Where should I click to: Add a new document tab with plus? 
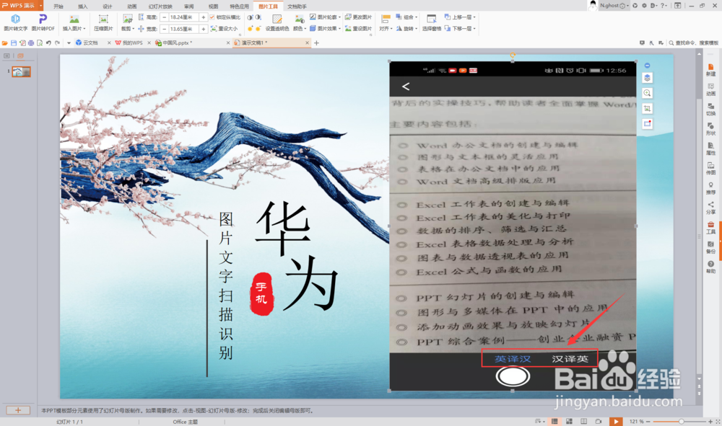point(316,43)
